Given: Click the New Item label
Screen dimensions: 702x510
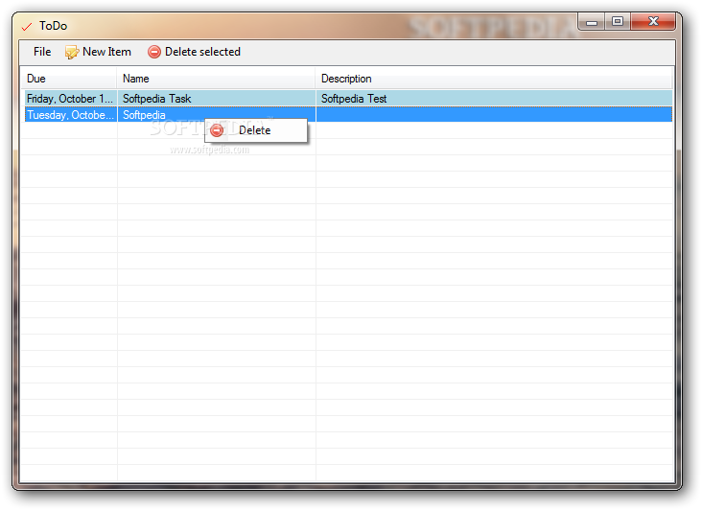Looking at the screenshot, I should click(x=106, y=52).
